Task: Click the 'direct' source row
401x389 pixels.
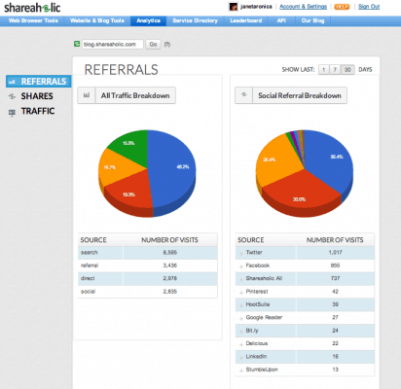Action: pos(148,278)
